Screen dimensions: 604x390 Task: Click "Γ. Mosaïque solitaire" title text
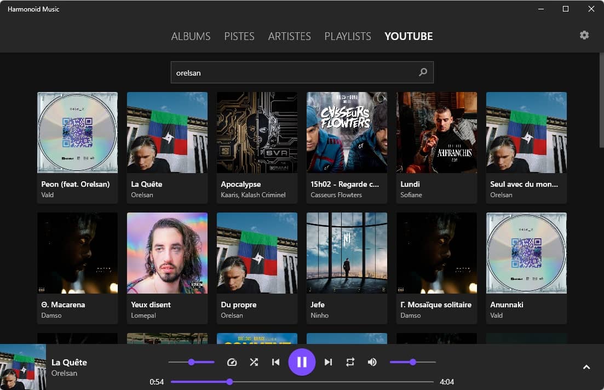click(436, 305)
